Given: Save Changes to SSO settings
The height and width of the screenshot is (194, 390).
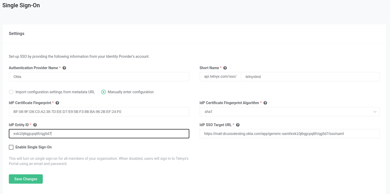Looking at the screenshot, I should (26, 179).
